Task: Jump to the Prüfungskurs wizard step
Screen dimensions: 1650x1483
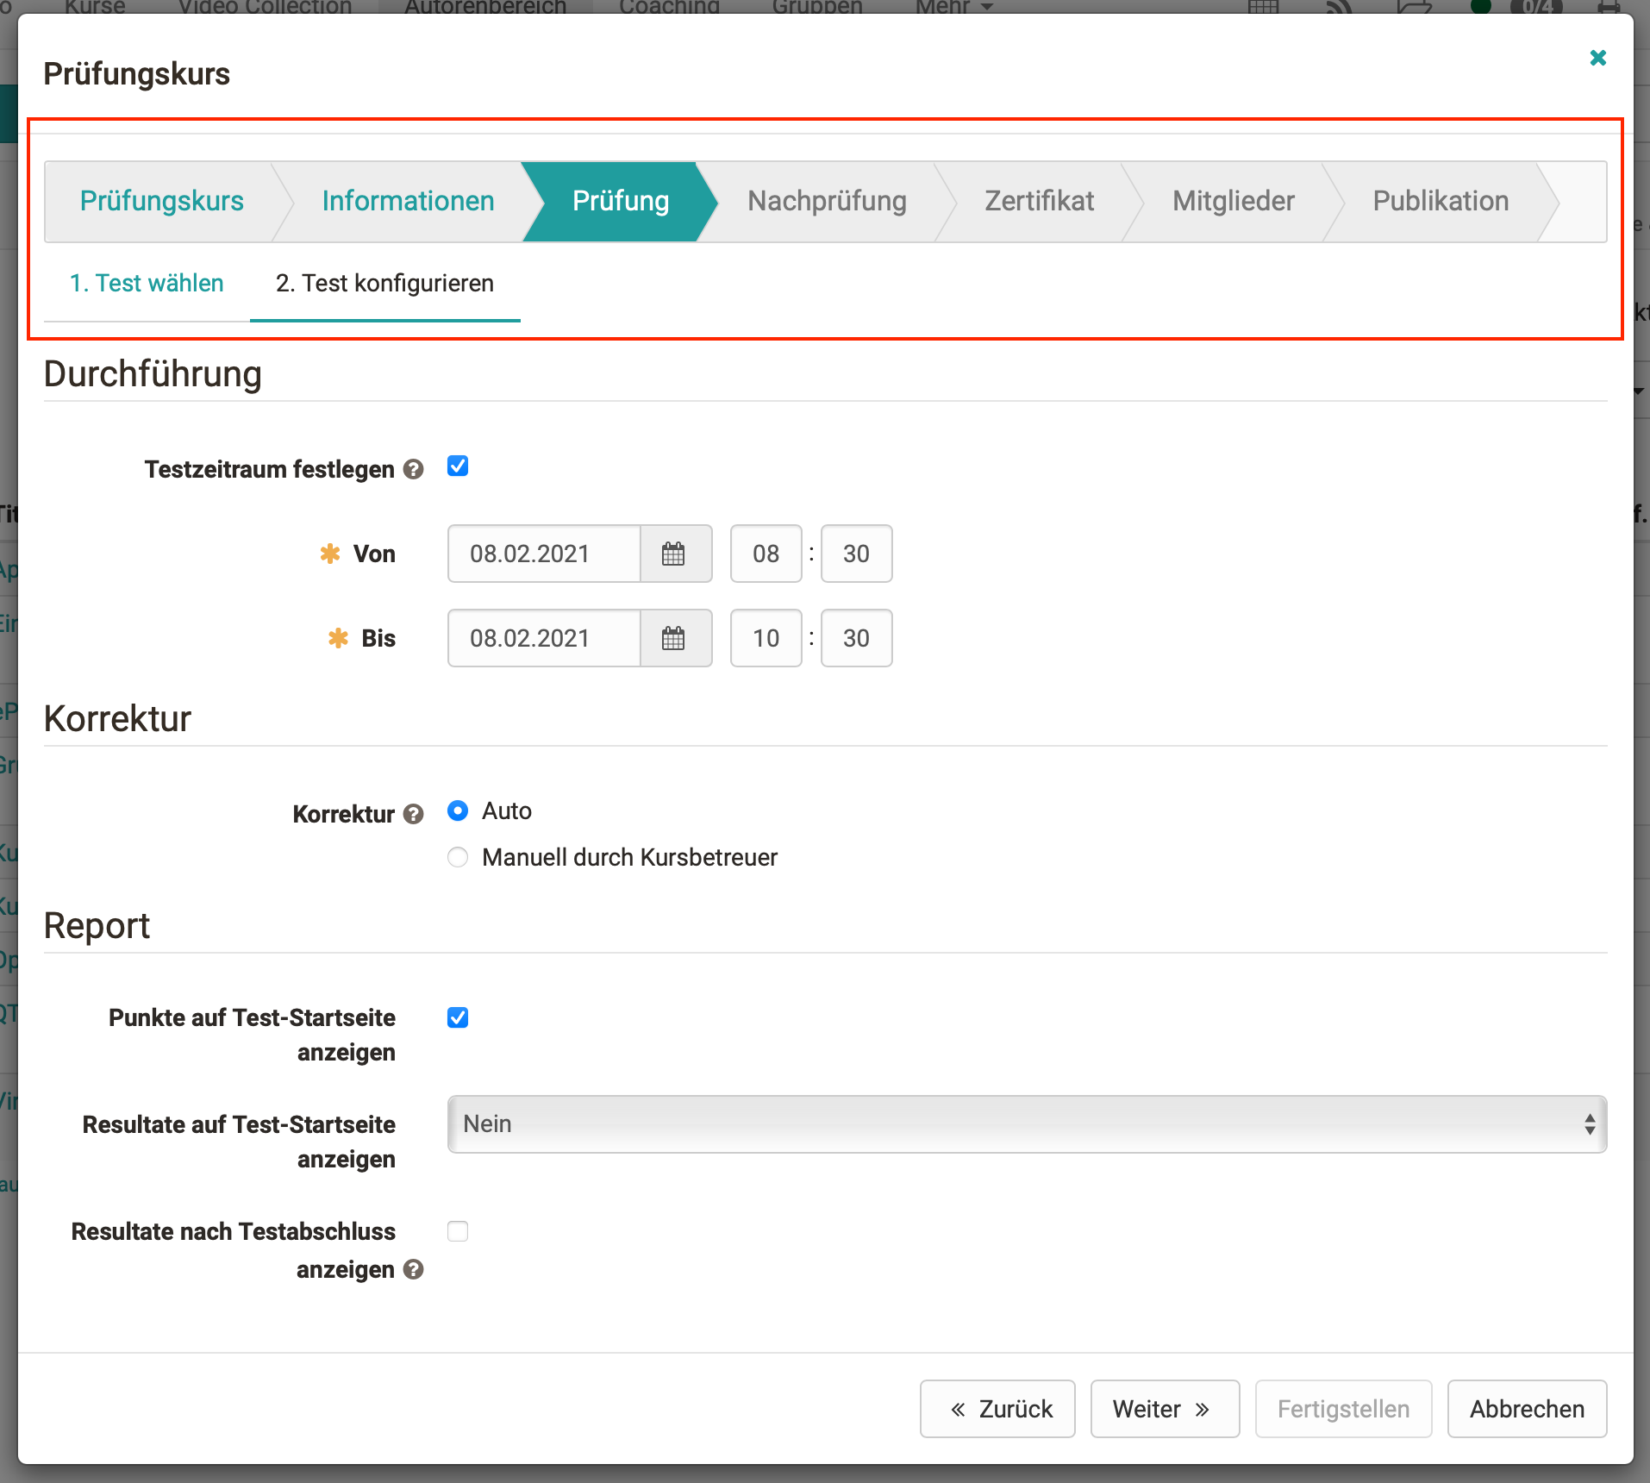Action: click(162, 201)
